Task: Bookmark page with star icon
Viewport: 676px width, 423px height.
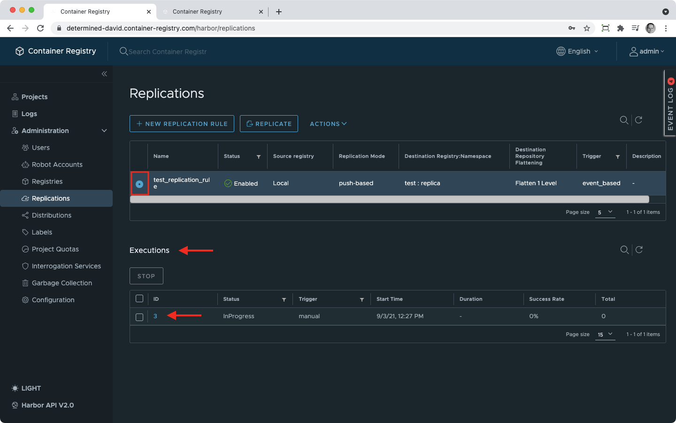Action: point(587,28)
